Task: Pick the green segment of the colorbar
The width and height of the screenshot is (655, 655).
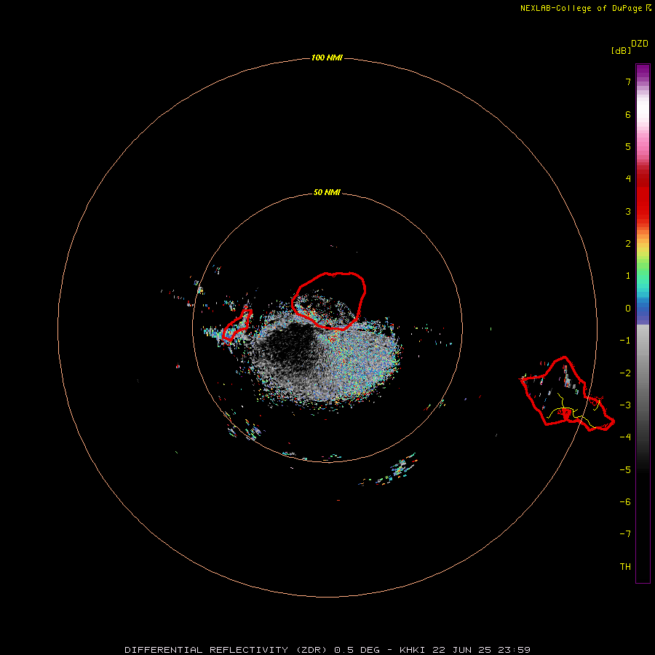Action: coord(643,267)
